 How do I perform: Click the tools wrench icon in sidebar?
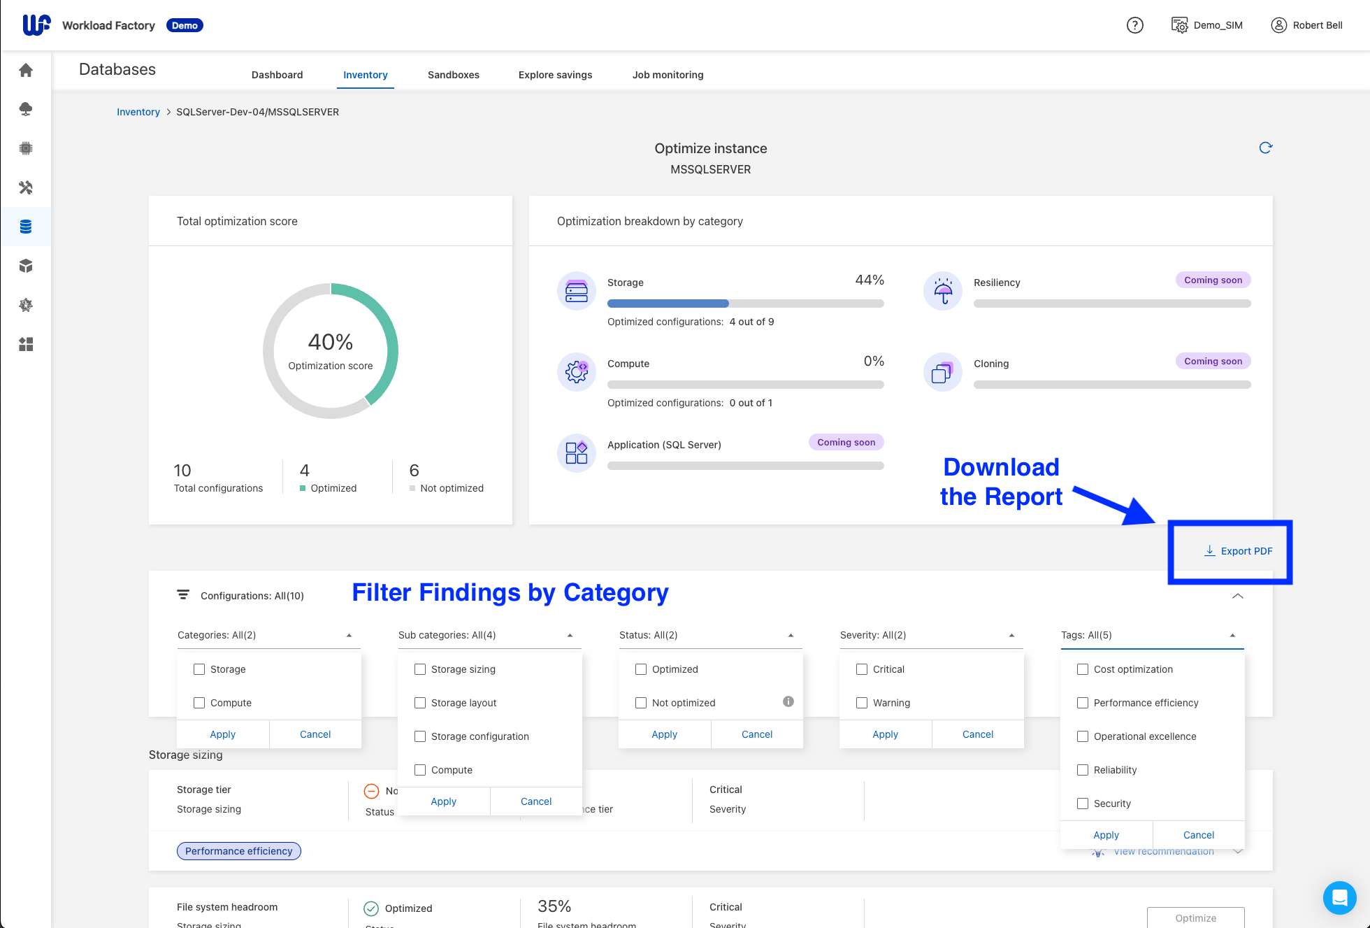(x=26, y=187)
